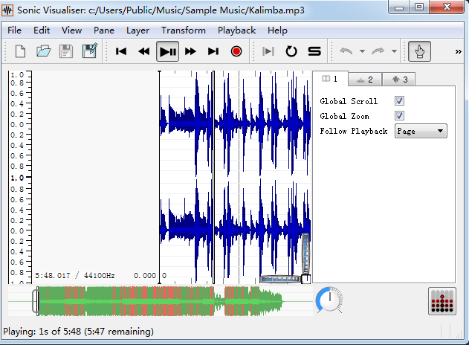Screen dimensions: 469x345
Task: Open the Playback menu
Action: coord(236,30)
